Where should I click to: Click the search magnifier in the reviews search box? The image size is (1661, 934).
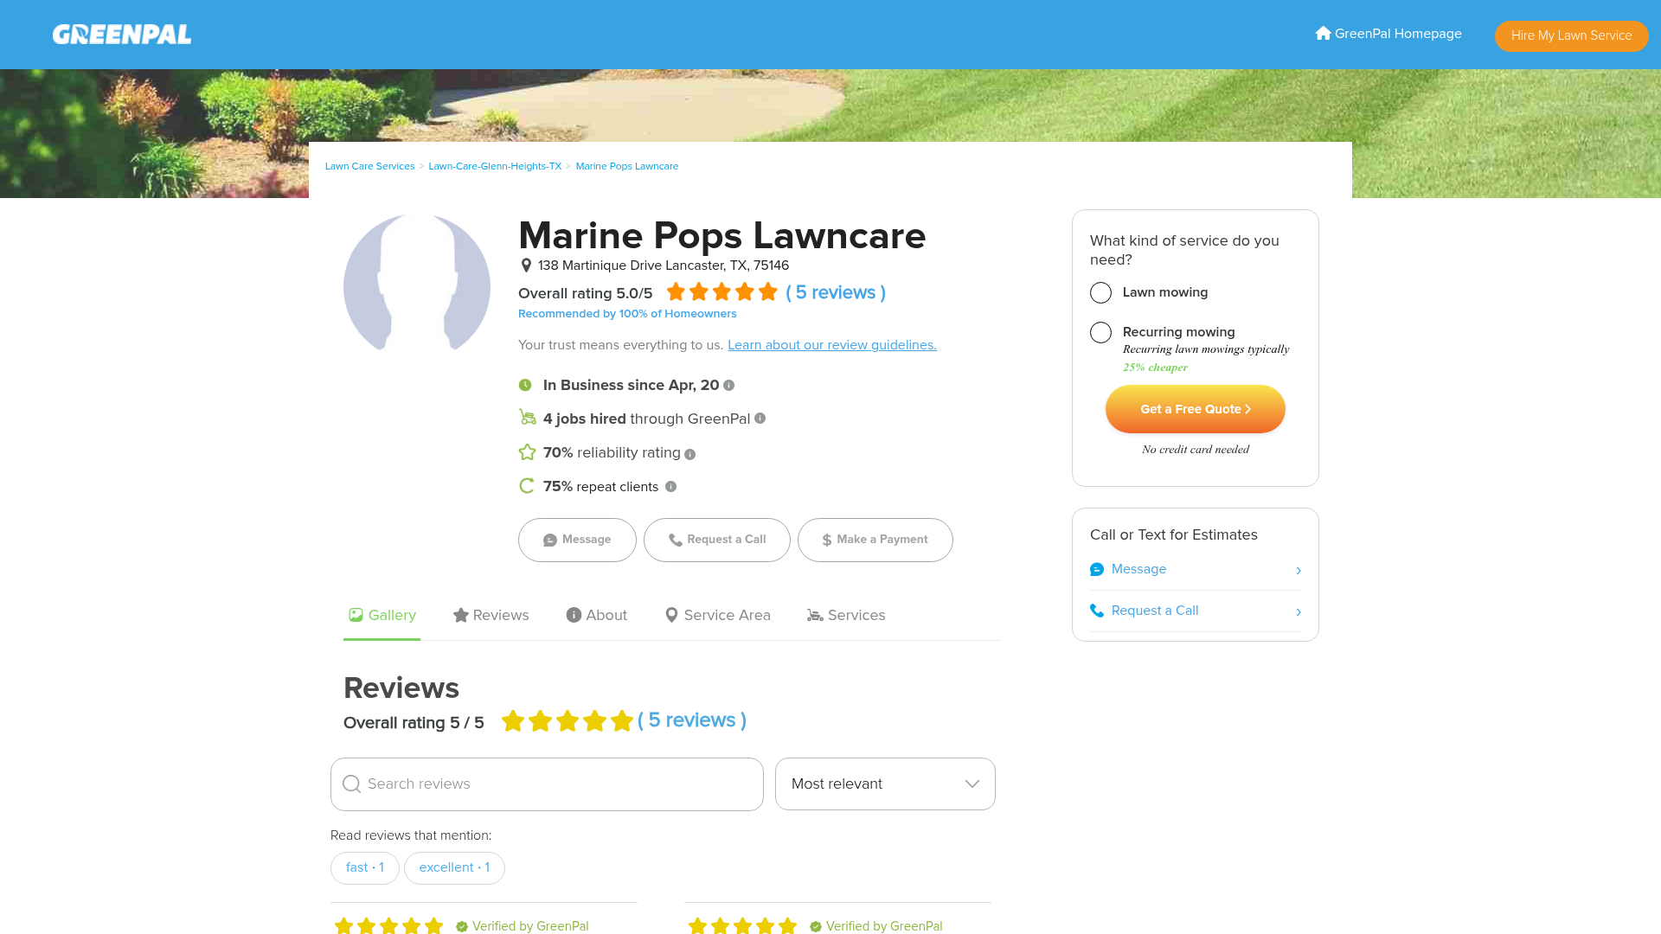click(352, 784)
